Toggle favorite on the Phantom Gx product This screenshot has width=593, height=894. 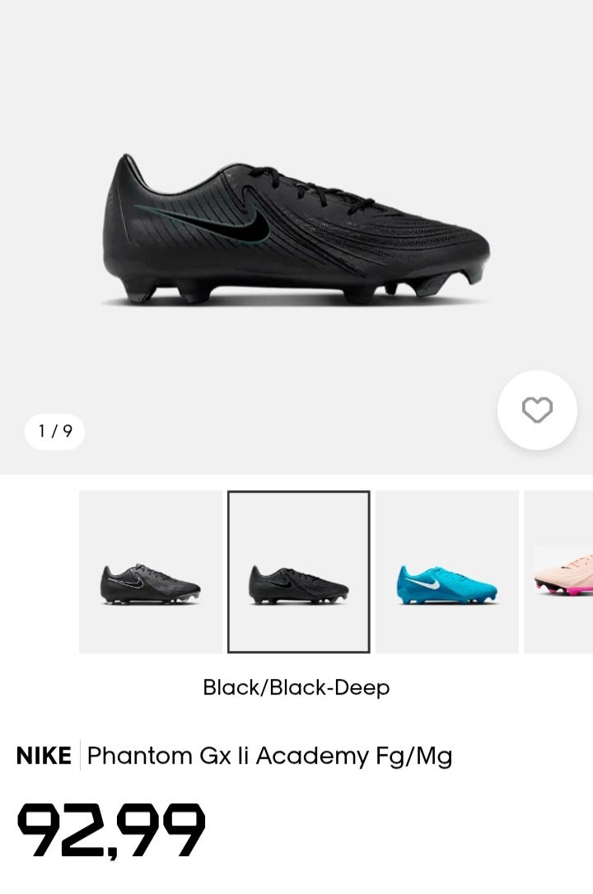coord(537,410)
